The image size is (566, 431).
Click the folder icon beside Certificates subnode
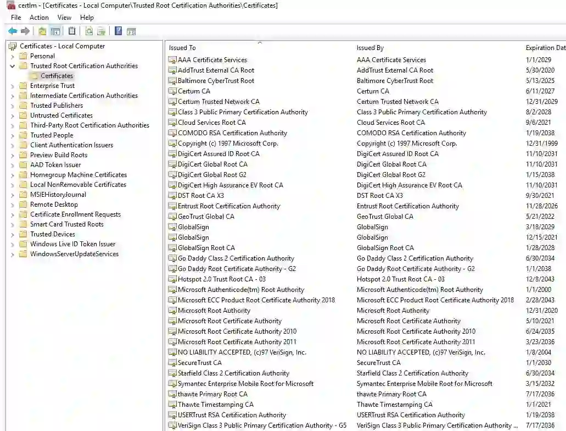coord(34,76)
